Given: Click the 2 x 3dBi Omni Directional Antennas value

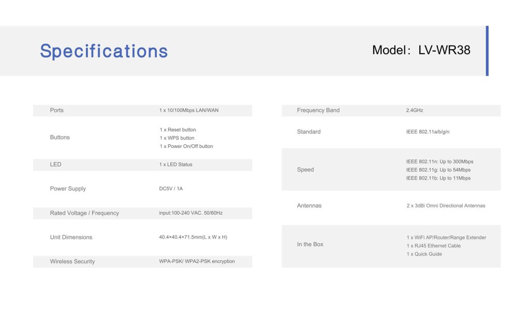Looking at the screenshot, I should pos(446,206).
